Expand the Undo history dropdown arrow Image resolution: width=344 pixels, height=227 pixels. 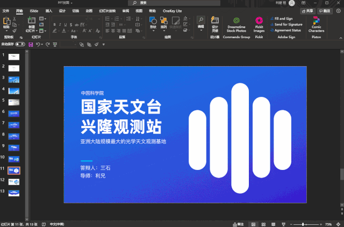42,45
